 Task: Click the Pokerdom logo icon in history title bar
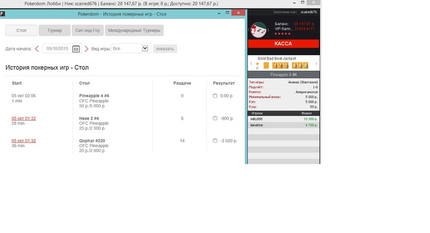coord(2,13)
